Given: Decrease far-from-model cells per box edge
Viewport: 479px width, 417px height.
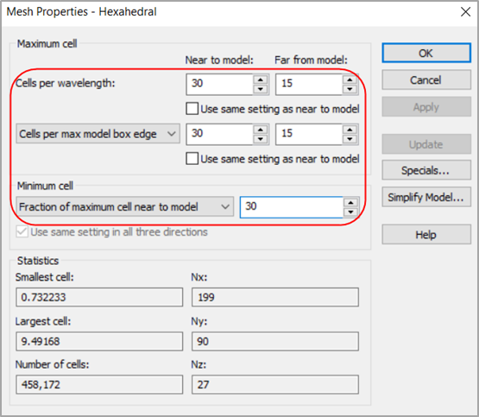Looking at the screenshot, I should [x=350, y=139].
